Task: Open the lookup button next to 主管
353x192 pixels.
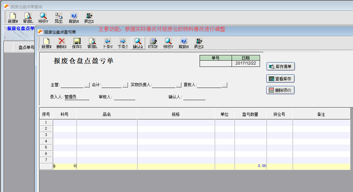Action: pos(87,85)
